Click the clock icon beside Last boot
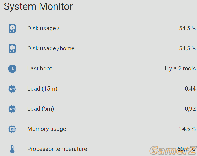197x156 pixels. [12, 69]
